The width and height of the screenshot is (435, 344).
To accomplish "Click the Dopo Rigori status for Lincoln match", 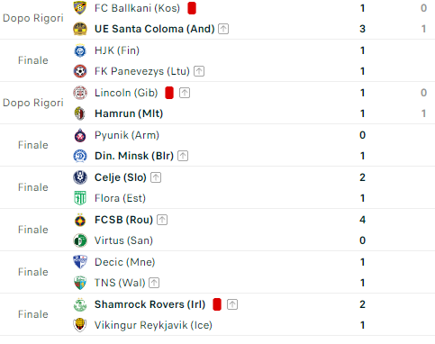I will (33, 103).
